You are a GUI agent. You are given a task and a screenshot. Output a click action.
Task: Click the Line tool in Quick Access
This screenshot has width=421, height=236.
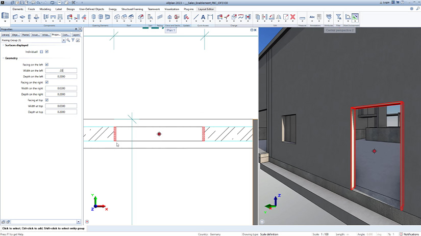196,17
